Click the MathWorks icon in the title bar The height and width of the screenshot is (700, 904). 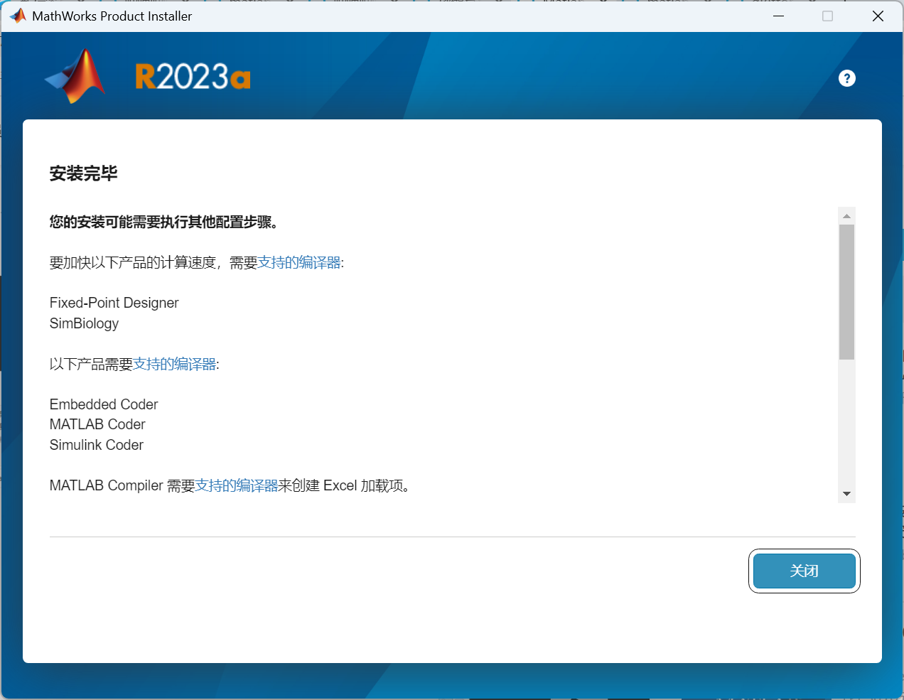pyautogui.click(x=18, y=16)
